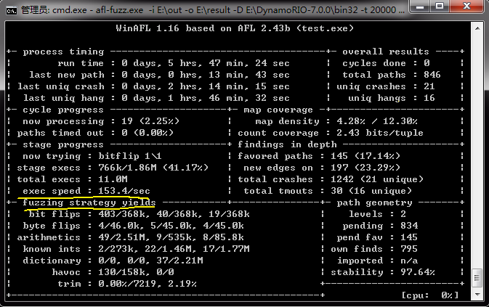The image size is (489, 307).
Task: Click bit flips yields '403/368k' line
Action: (x=139, y=214)
